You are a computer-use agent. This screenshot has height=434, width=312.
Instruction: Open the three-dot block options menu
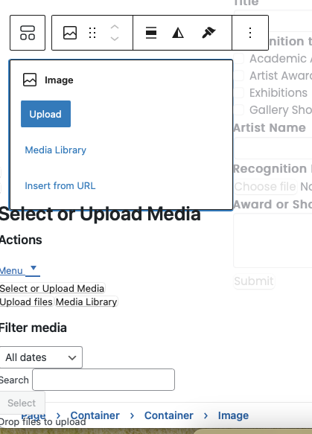coord(250,33)
